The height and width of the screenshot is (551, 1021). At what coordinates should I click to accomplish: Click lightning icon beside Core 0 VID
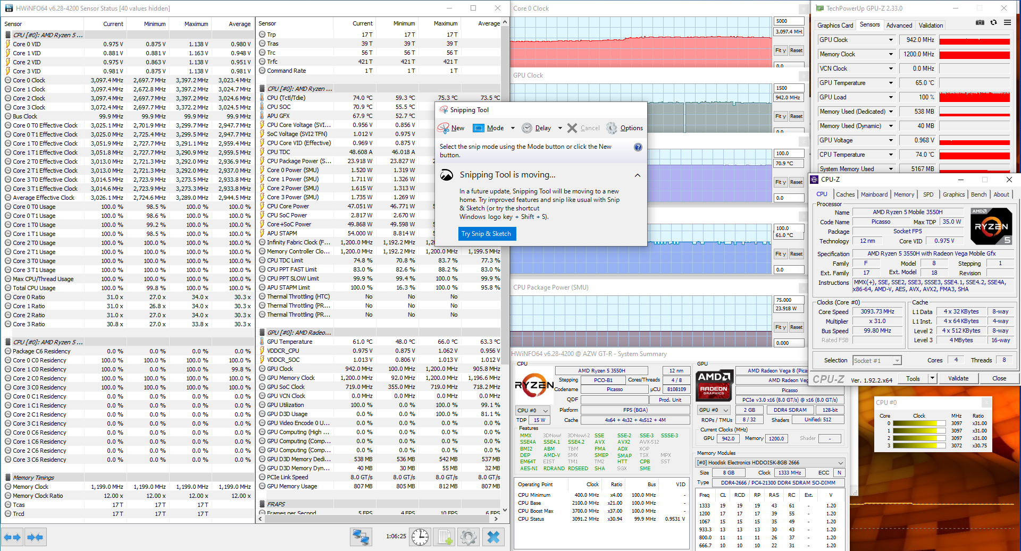click(x=8, y=44)
